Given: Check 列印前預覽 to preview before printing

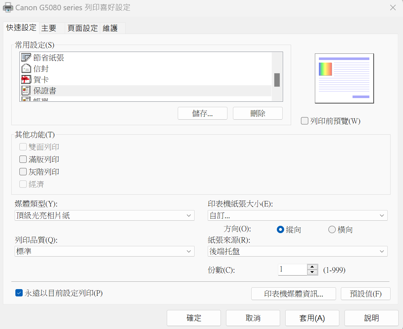Looking at the screenshot, I should pos(304,121).
